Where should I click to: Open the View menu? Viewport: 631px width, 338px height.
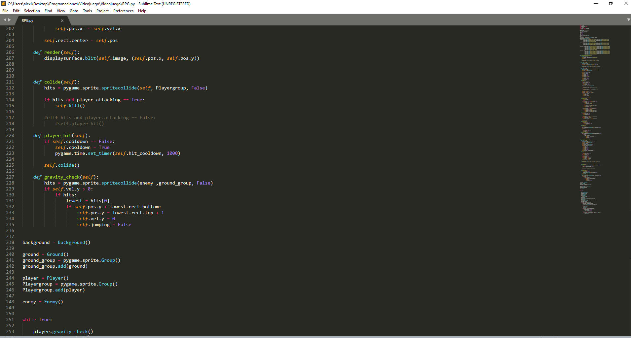coord(60,11)
